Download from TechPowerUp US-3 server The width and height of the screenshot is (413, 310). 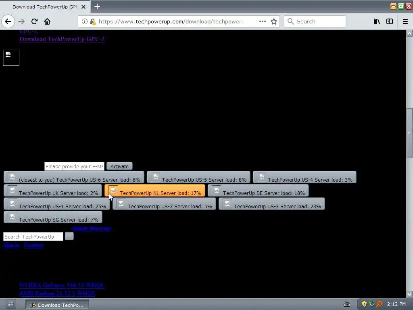272,204
